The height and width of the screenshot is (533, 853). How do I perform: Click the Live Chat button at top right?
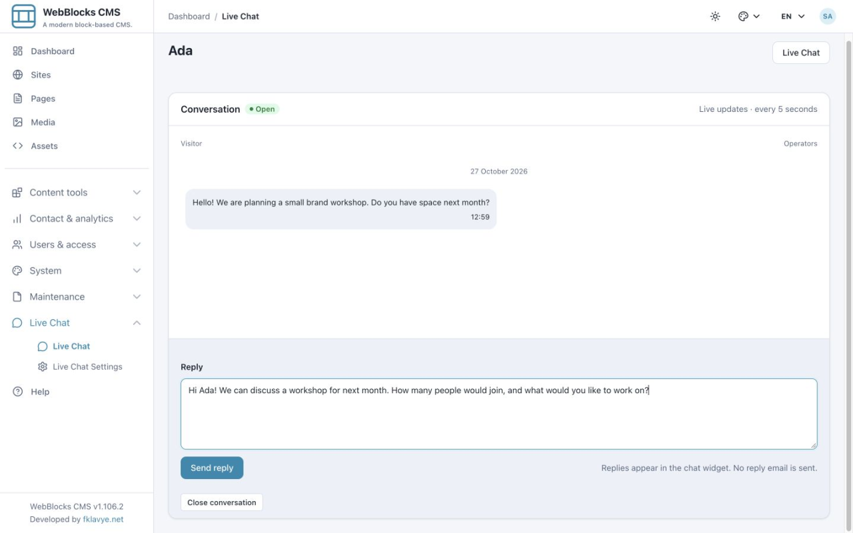pyautogui.click(x=801, y=53)
